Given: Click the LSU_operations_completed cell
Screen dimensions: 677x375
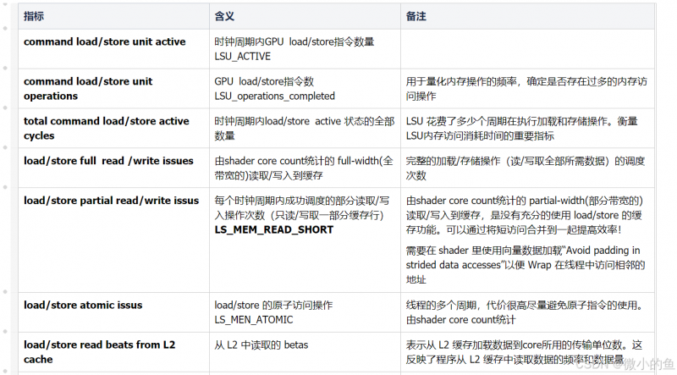Looking at the screenshot, I should pos(305,89).
